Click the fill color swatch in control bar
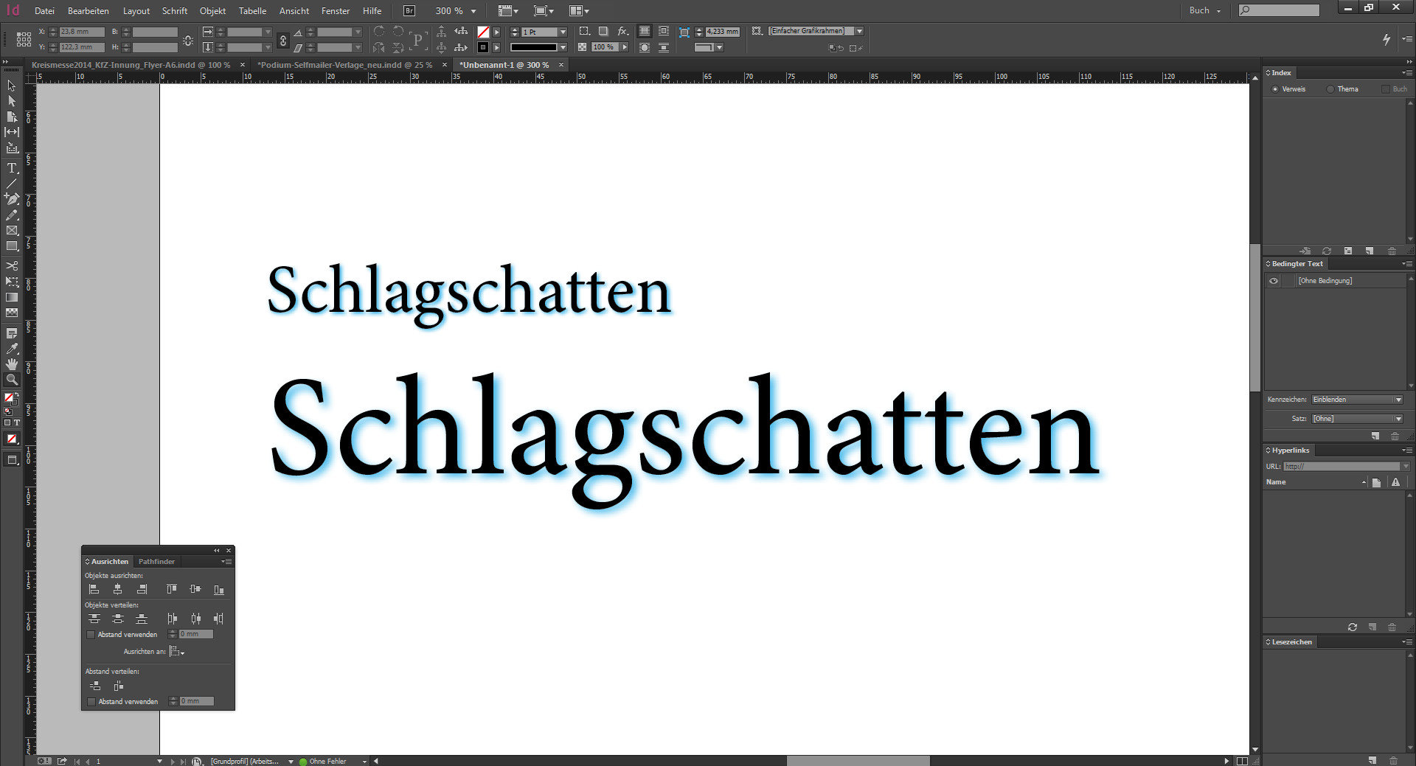This screenshot has width=1416, height=766. [x=483, y=32]
